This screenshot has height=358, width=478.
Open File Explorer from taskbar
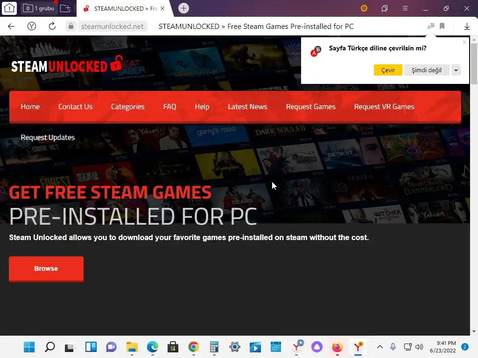(x=132, y=347)
